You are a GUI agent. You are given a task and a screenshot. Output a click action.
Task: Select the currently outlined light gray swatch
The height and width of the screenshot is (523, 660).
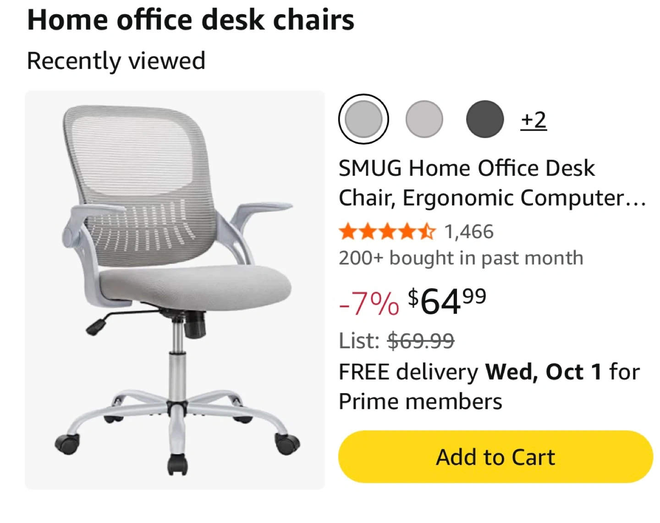point(363,119)
